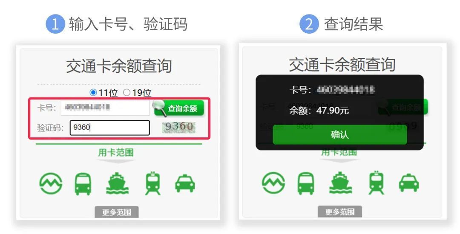Screen dimensions: 460x234
Task: Click the metro logo icon in left panel
Action: [51, 183]
